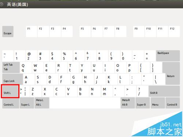Click the K key

[x=112, y=79]
